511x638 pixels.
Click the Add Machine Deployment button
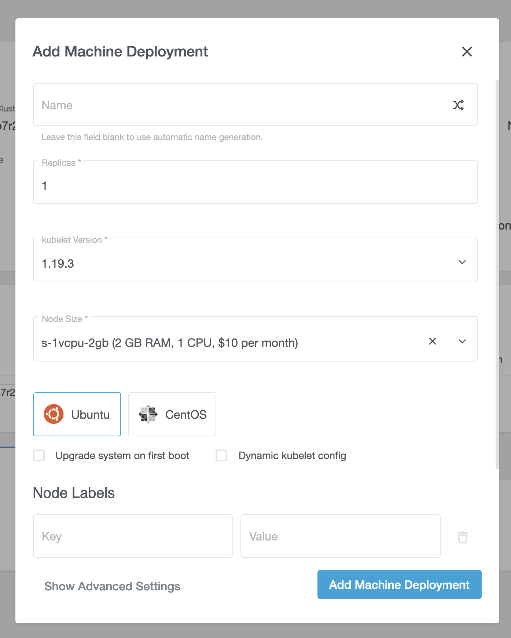(x=399, y=584)
